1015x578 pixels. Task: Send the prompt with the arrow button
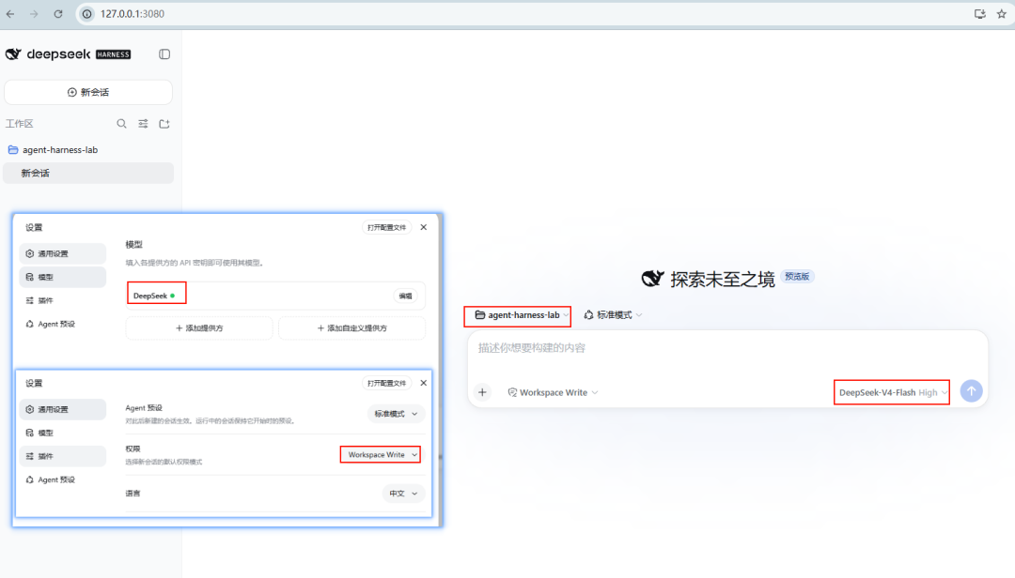pyautogui.click(x=971, y=391)
